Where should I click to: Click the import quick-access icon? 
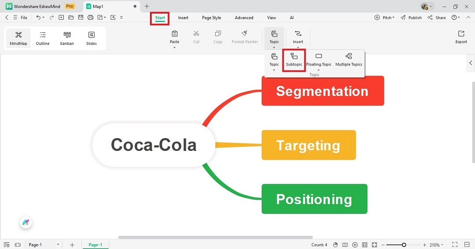click(113, 18)
